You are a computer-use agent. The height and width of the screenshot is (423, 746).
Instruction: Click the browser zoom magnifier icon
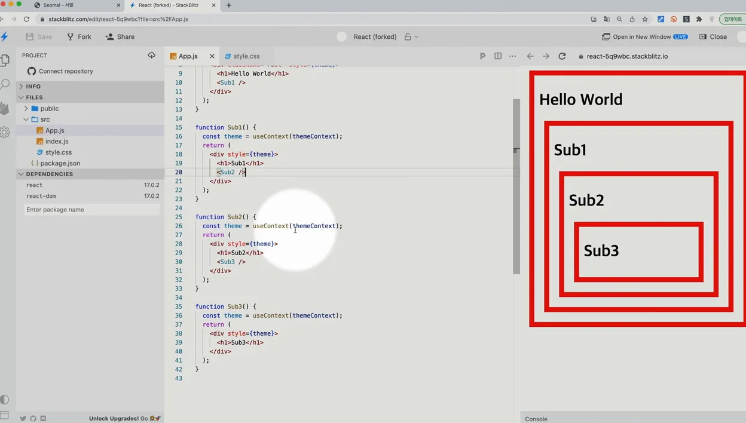[x=619, y=19]
